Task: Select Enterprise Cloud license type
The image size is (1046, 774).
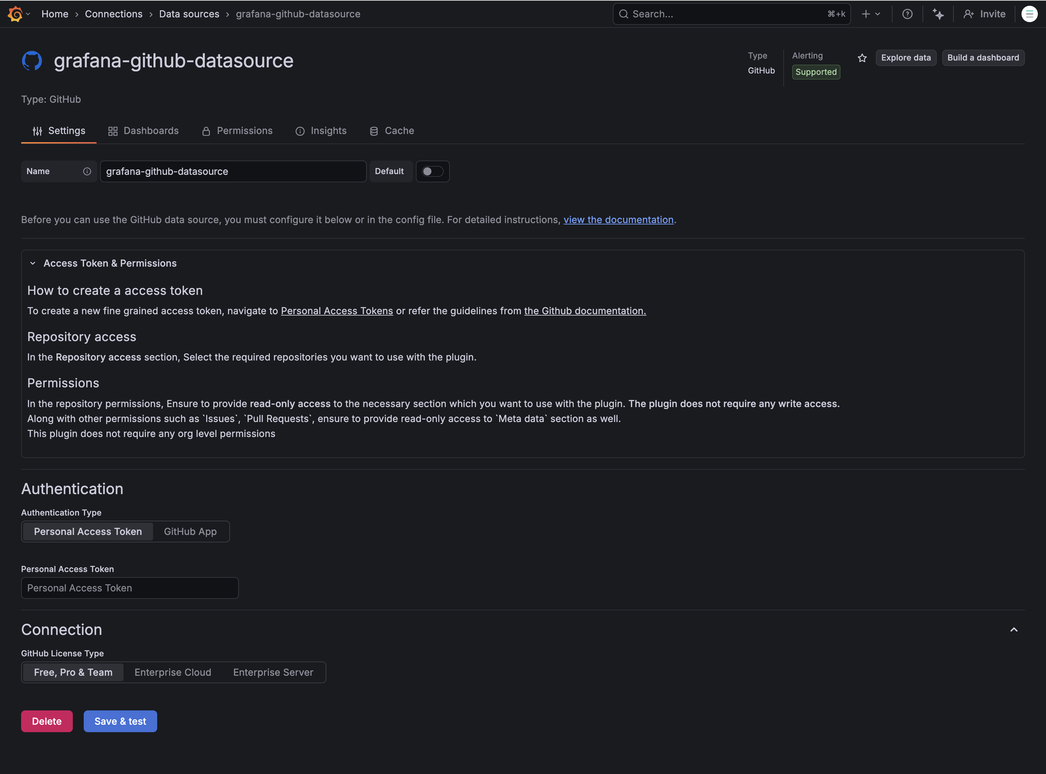Action: click(173, 672)
